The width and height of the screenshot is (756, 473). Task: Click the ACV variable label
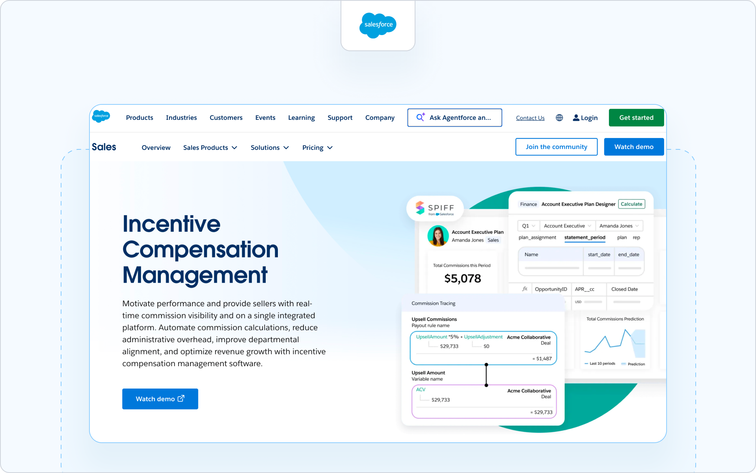pyautogui.click(x=421, y=390)
